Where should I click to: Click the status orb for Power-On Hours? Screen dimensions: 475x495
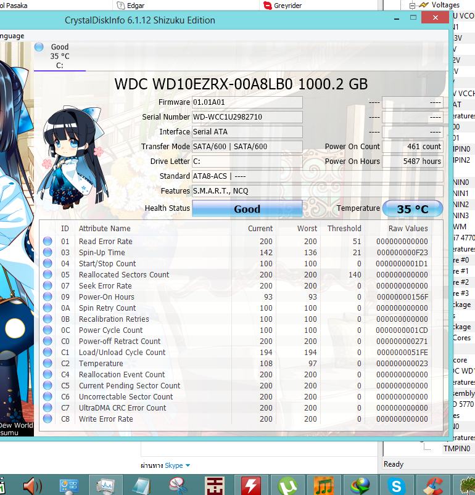47,297
